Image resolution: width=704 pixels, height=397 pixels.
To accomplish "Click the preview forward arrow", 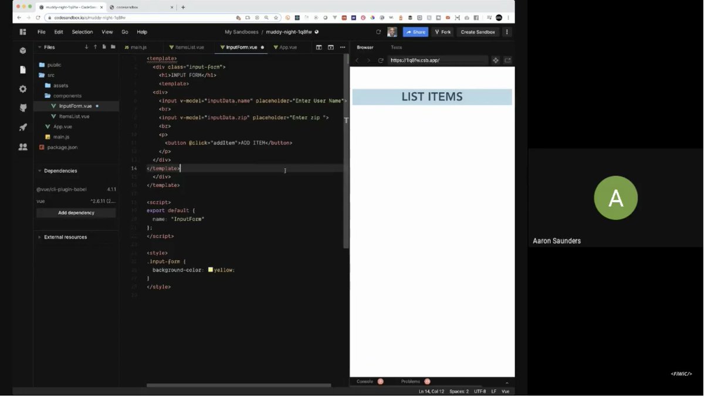I will coord(368,60).
